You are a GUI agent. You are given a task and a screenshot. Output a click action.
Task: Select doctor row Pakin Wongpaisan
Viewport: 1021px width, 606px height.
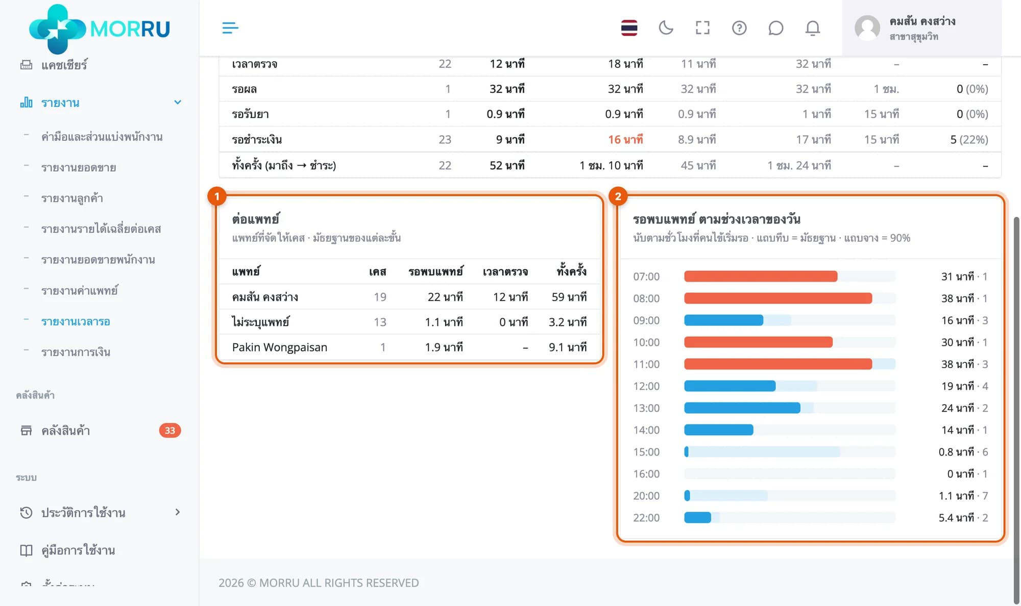(x=409, y=347)
